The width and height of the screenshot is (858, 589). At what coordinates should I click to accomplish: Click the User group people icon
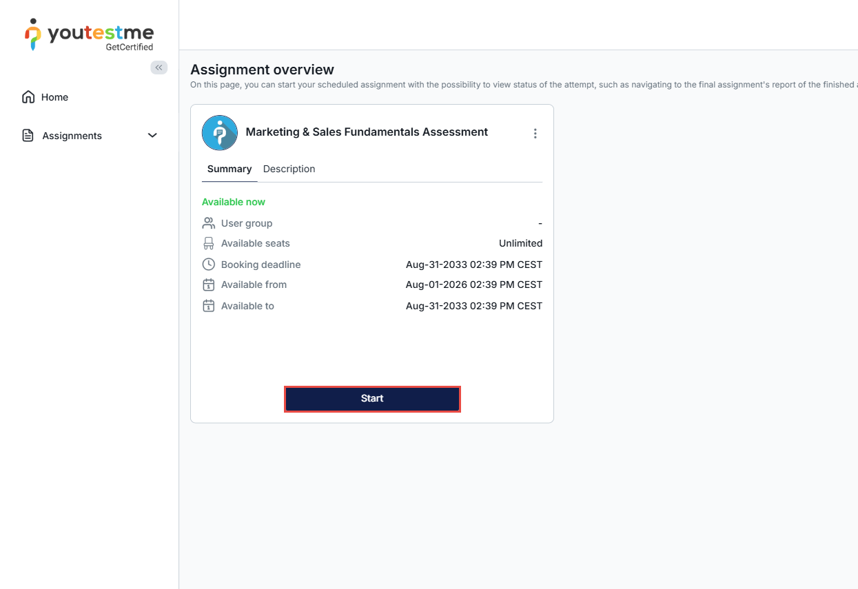tap(209, 223)
